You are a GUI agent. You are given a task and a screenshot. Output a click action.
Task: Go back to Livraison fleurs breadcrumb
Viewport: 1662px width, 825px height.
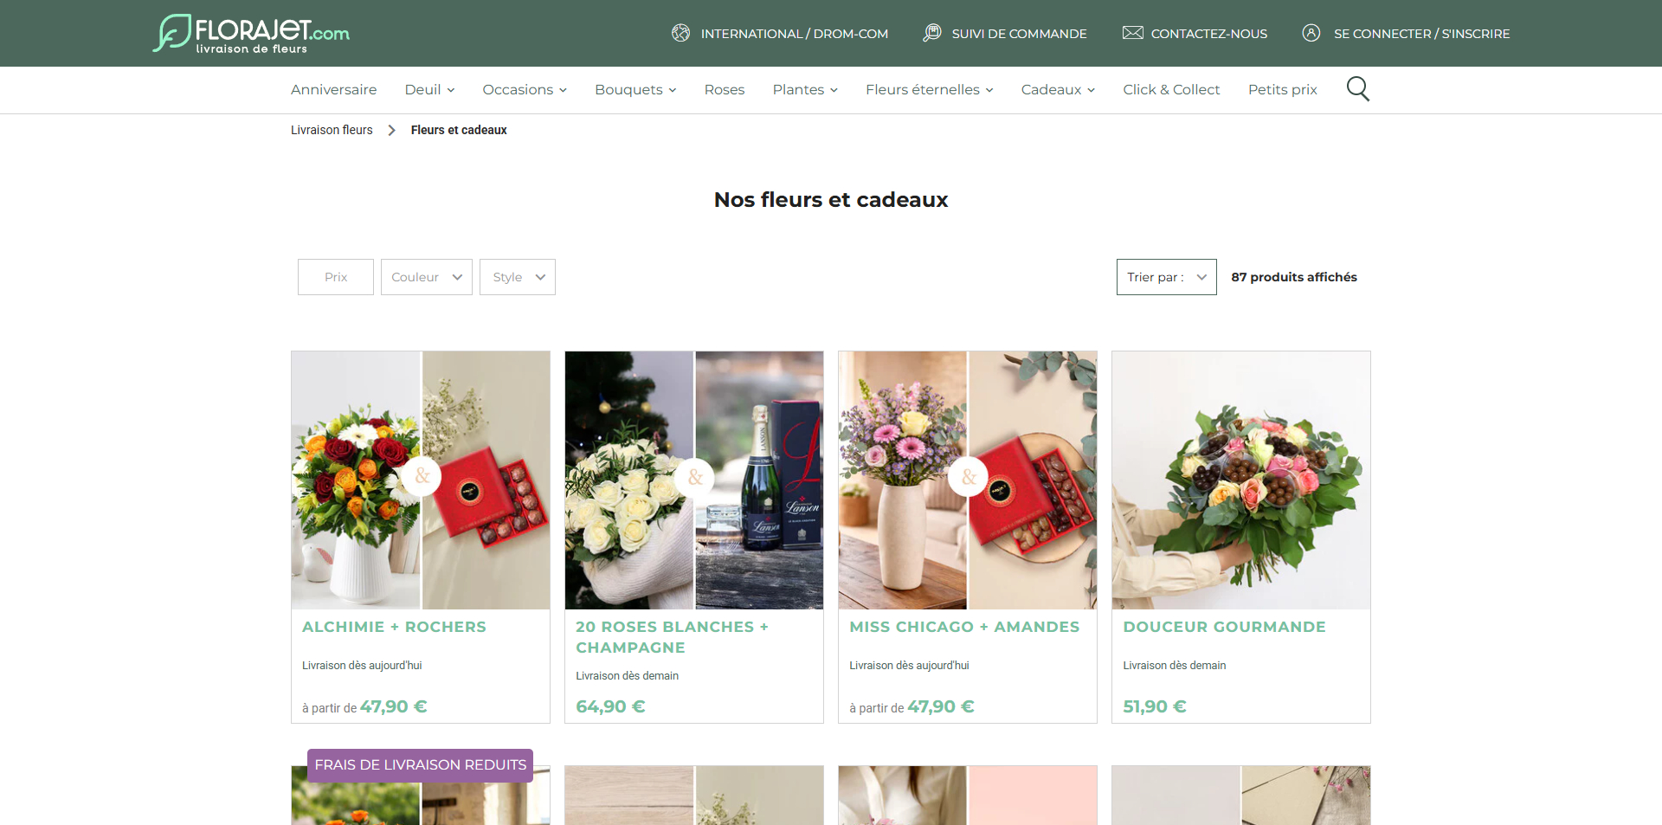coord(332,130)
